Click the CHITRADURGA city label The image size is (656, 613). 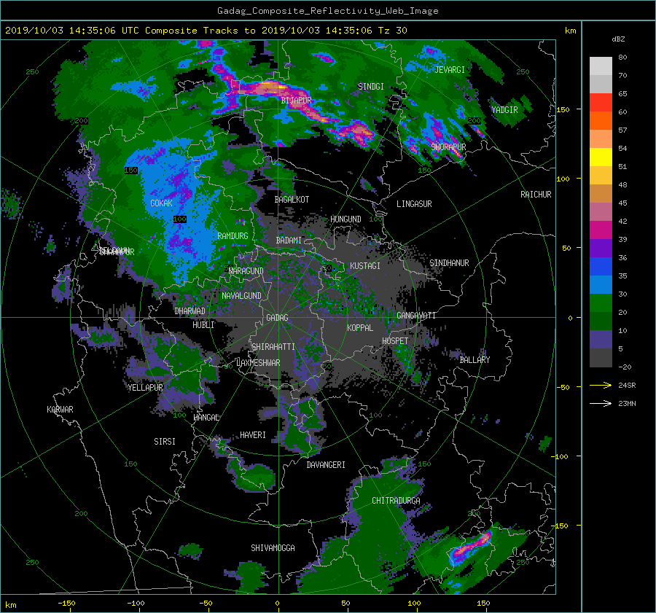(x=396, y=501)
